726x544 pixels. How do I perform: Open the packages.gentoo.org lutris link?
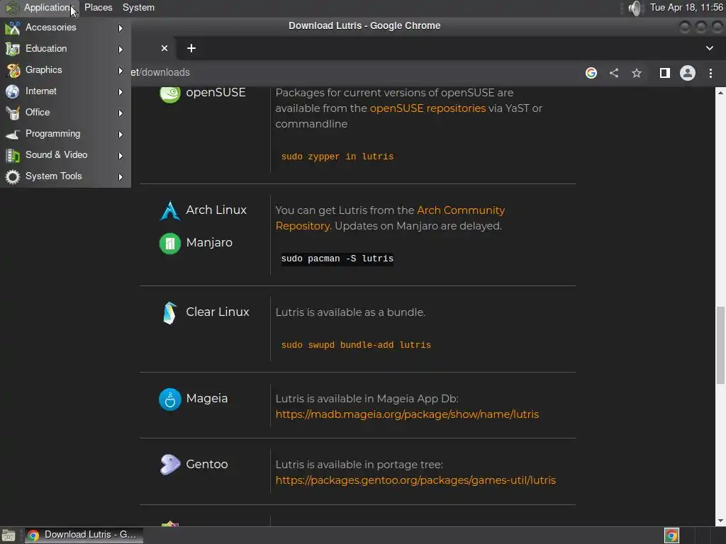415,480
